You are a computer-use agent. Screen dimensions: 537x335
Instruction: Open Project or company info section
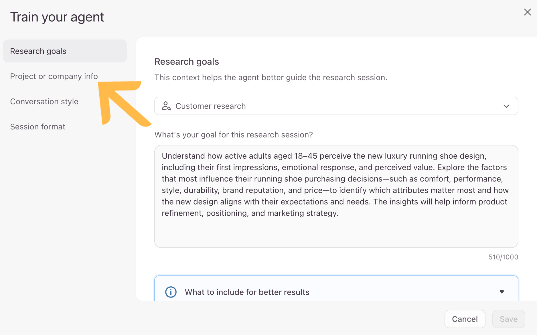54,76
